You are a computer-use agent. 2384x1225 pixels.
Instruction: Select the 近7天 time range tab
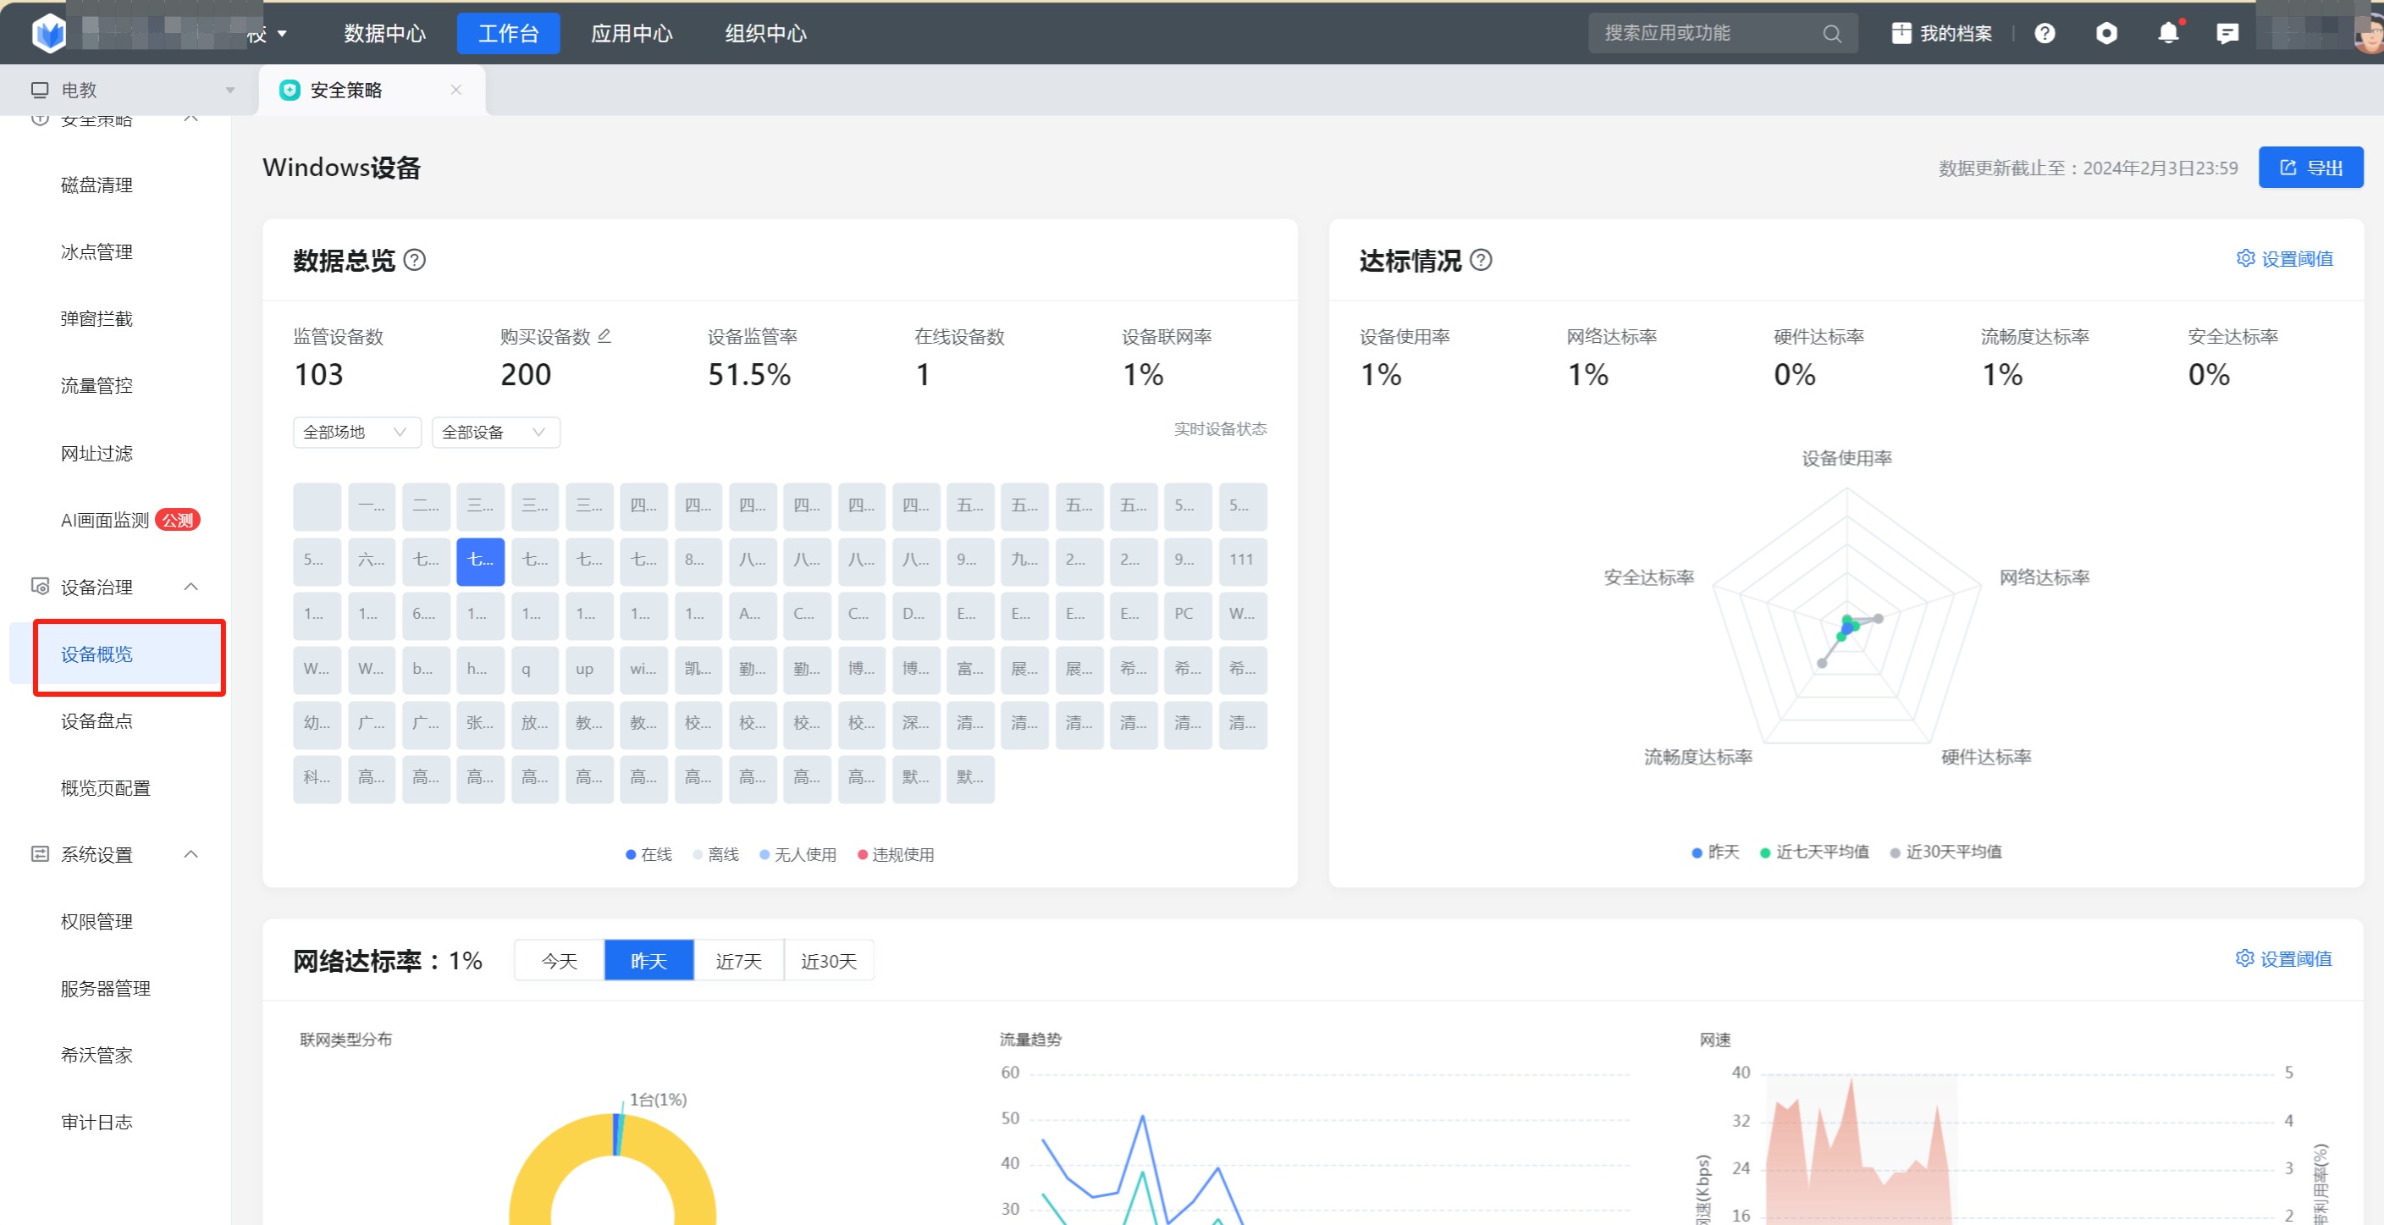click(738, 960)
